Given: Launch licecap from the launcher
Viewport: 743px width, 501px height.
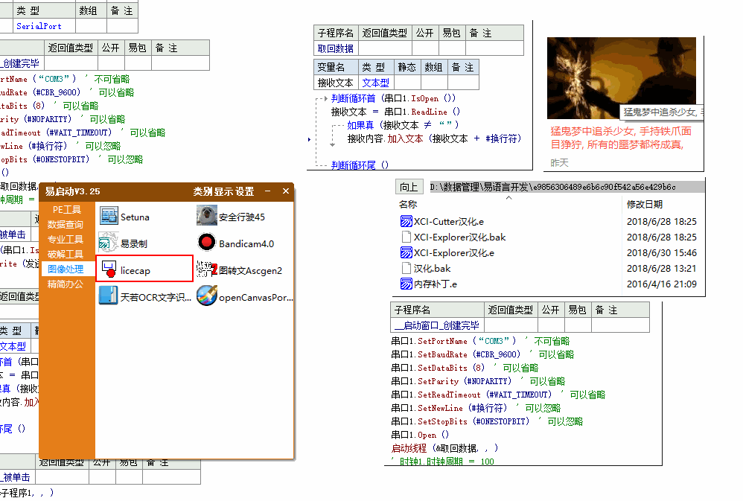Looking at the screenshot, I should pos(109,270).
